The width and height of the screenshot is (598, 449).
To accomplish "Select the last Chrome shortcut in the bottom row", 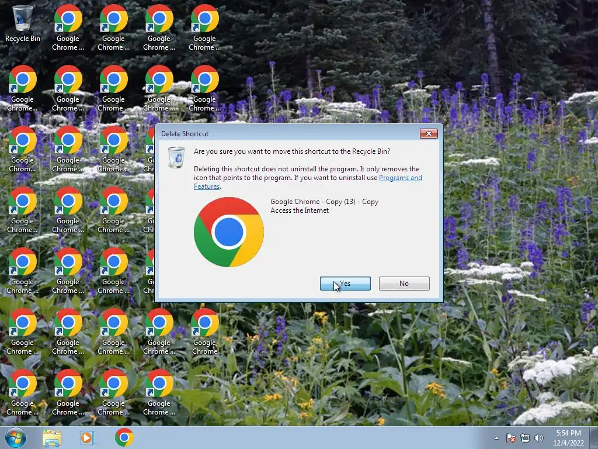I will click(x=159, y=392).
